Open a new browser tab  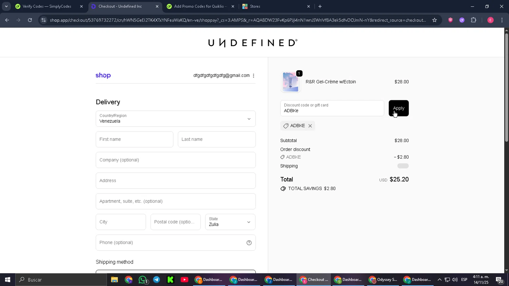coord(320,6)
